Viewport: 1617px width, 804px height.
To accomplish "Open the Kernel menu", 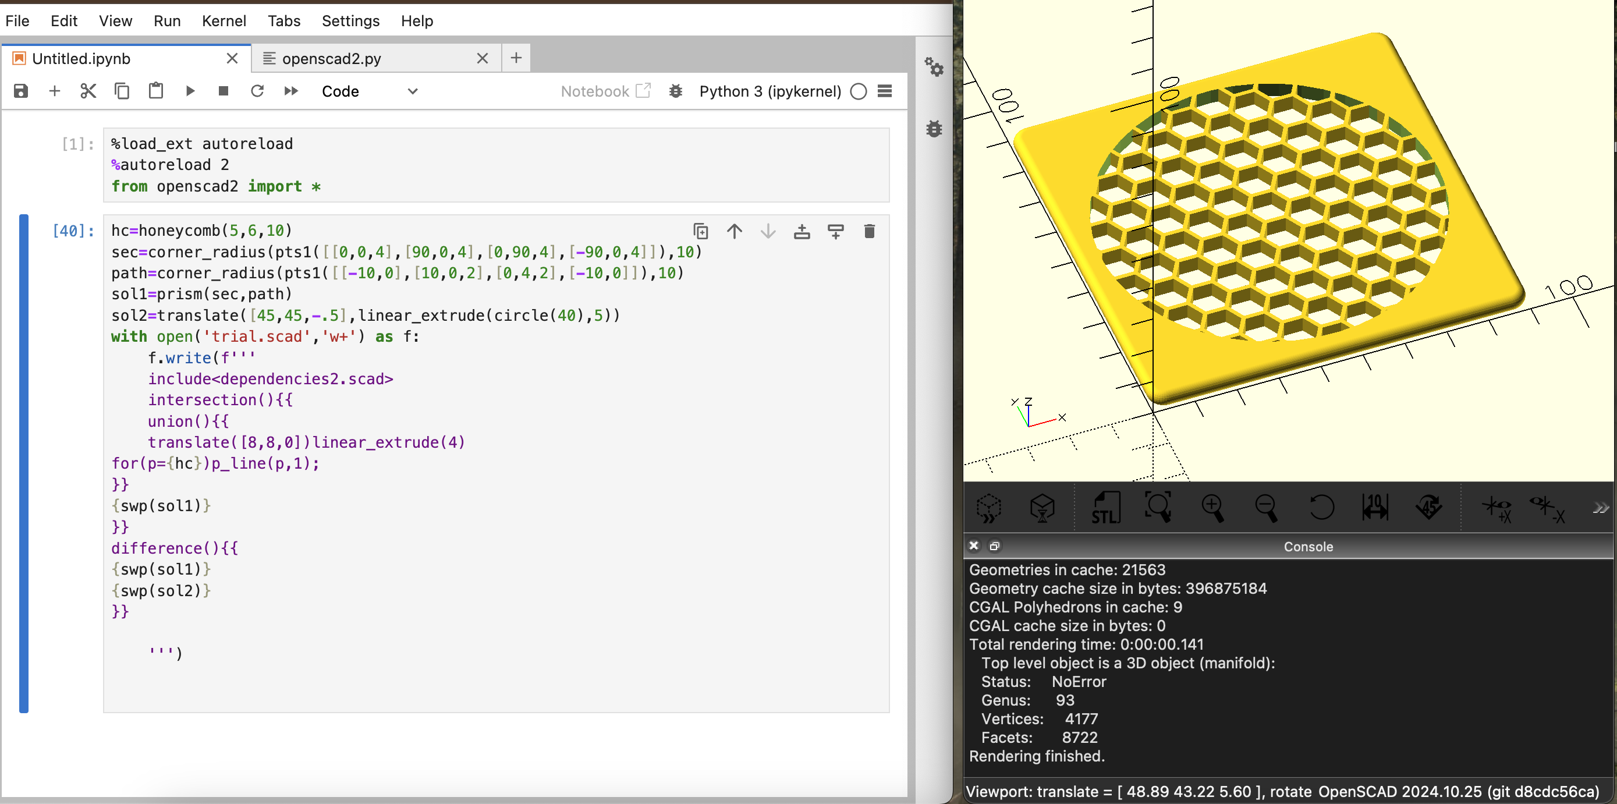I will (x=224, y=21).
